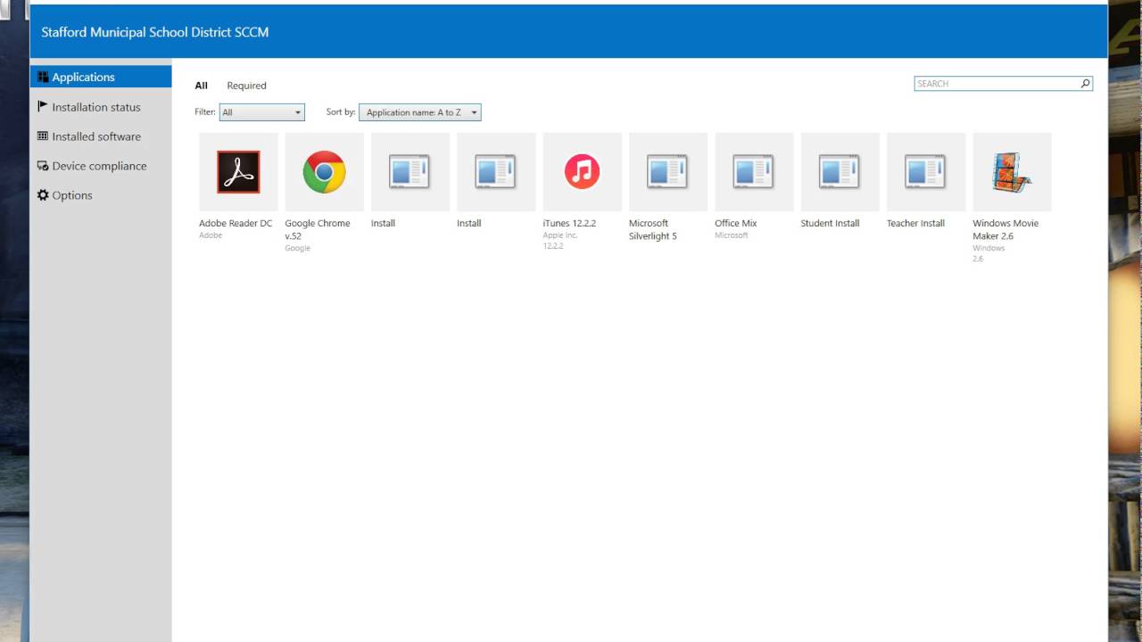
Task: Select the Windows Movie Maker 2.6 icon
Action: (x=1012, y=172)
